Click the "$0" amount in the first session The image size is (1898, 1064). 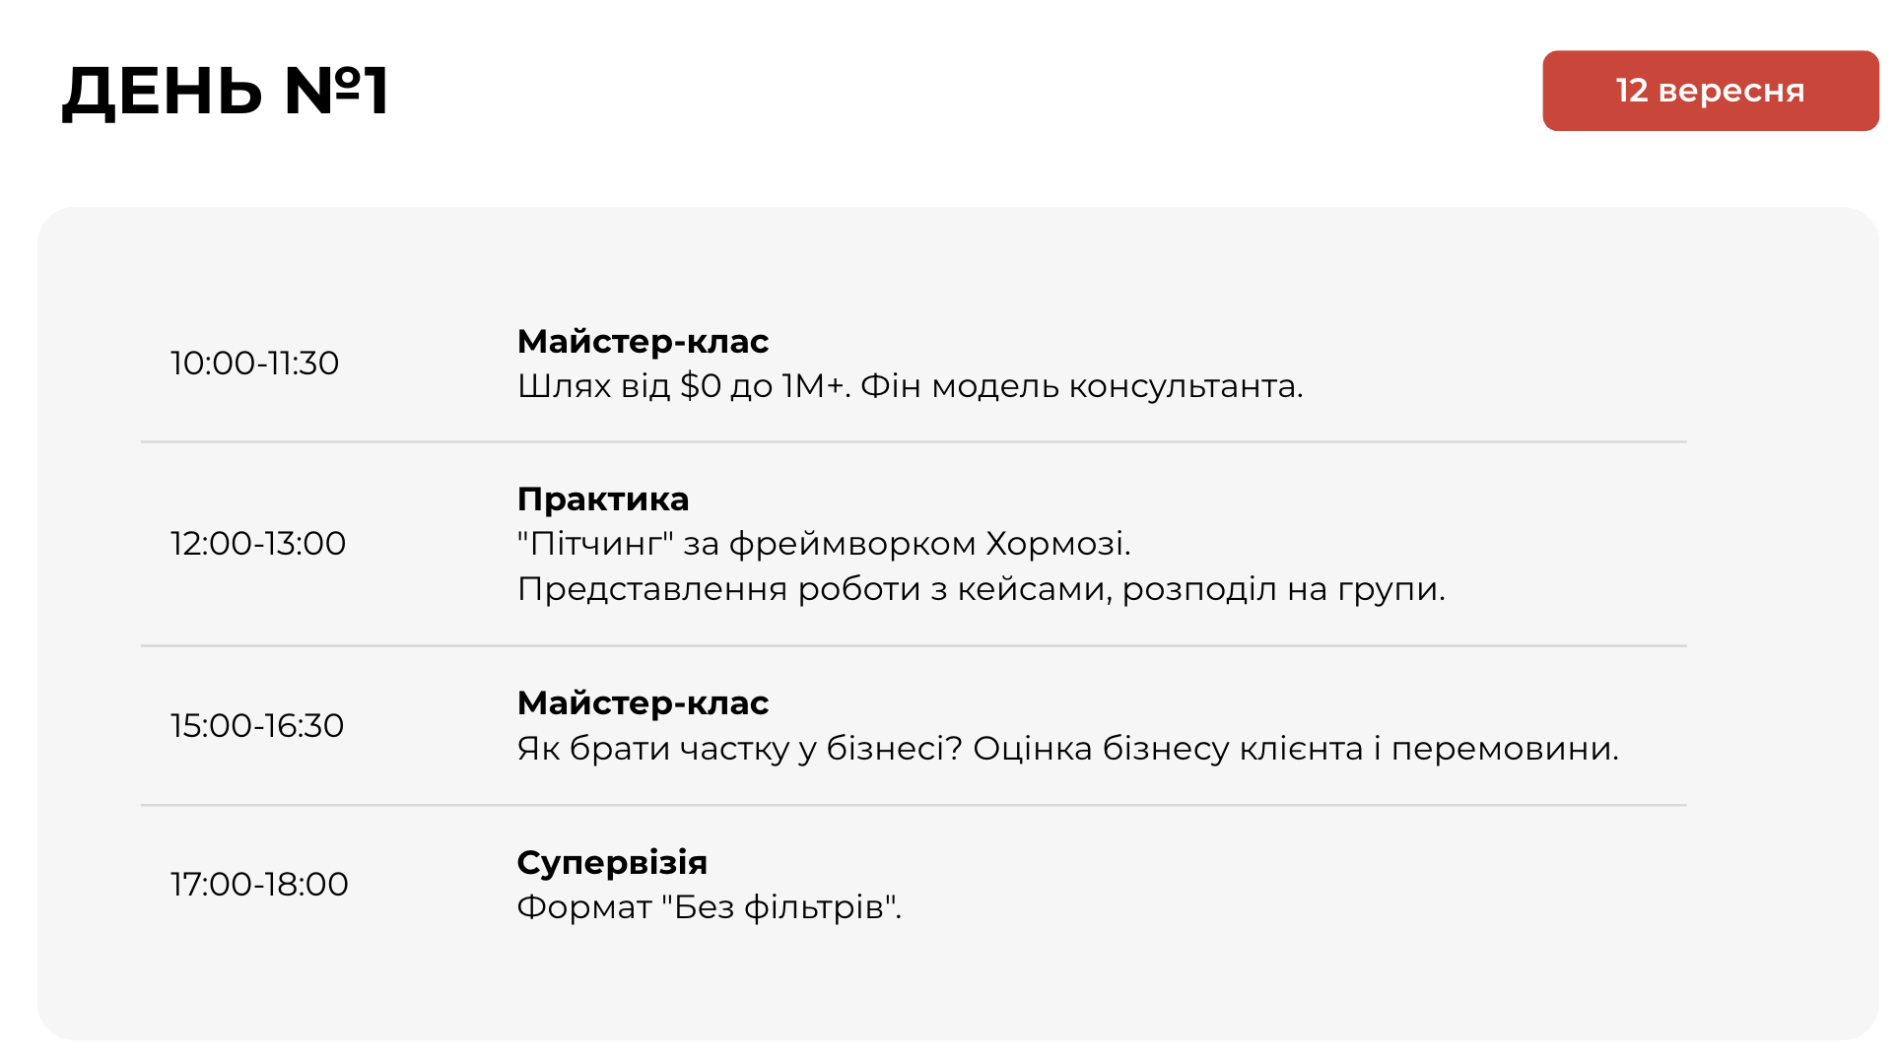(x=700, y=386)
